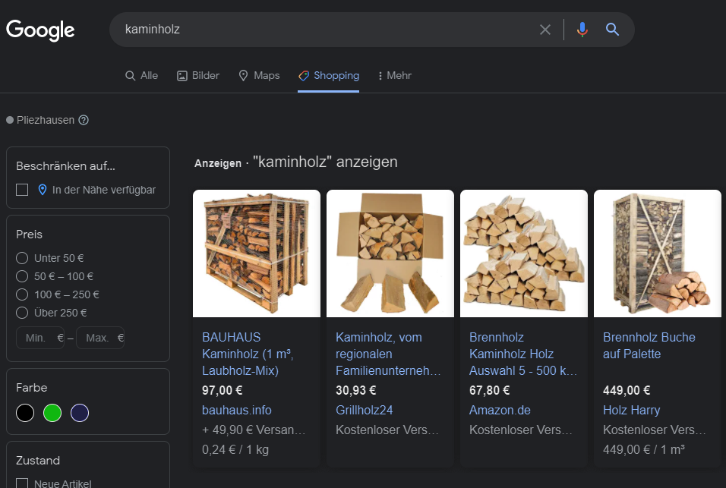Open BAUHAUS Kaminholz (1 m³, Laubholz-Mix) link
This screenshot has width=726, height=488.
click(248, 354)
